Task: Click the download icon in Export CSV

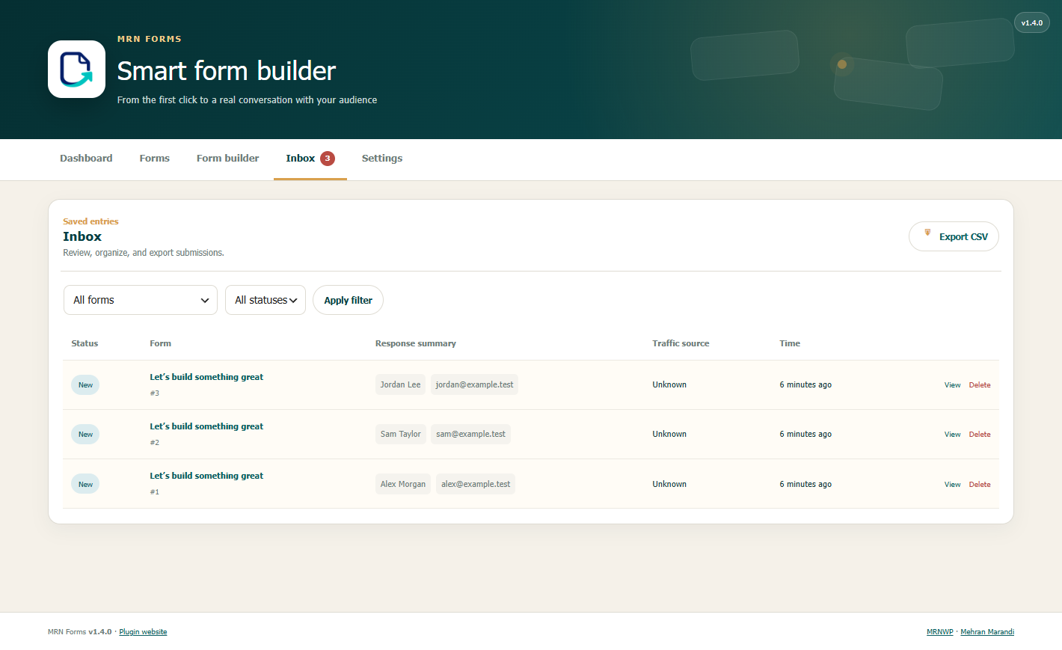Action: pos(927,233)
